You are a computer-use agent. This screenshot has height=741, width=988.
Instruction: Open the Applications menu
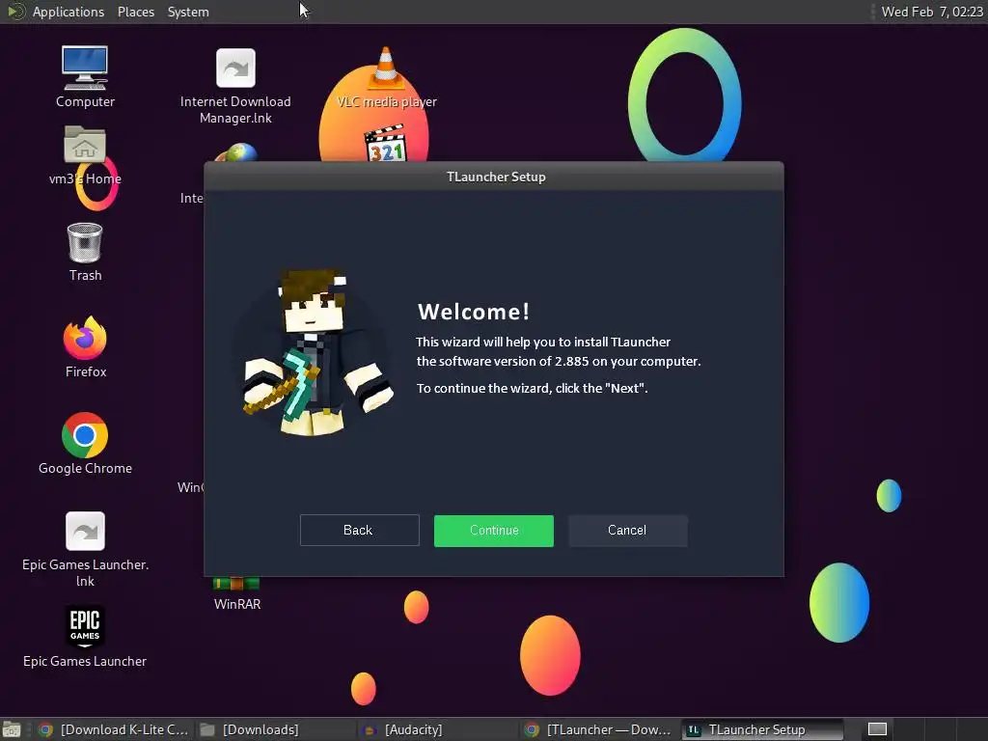69,12
